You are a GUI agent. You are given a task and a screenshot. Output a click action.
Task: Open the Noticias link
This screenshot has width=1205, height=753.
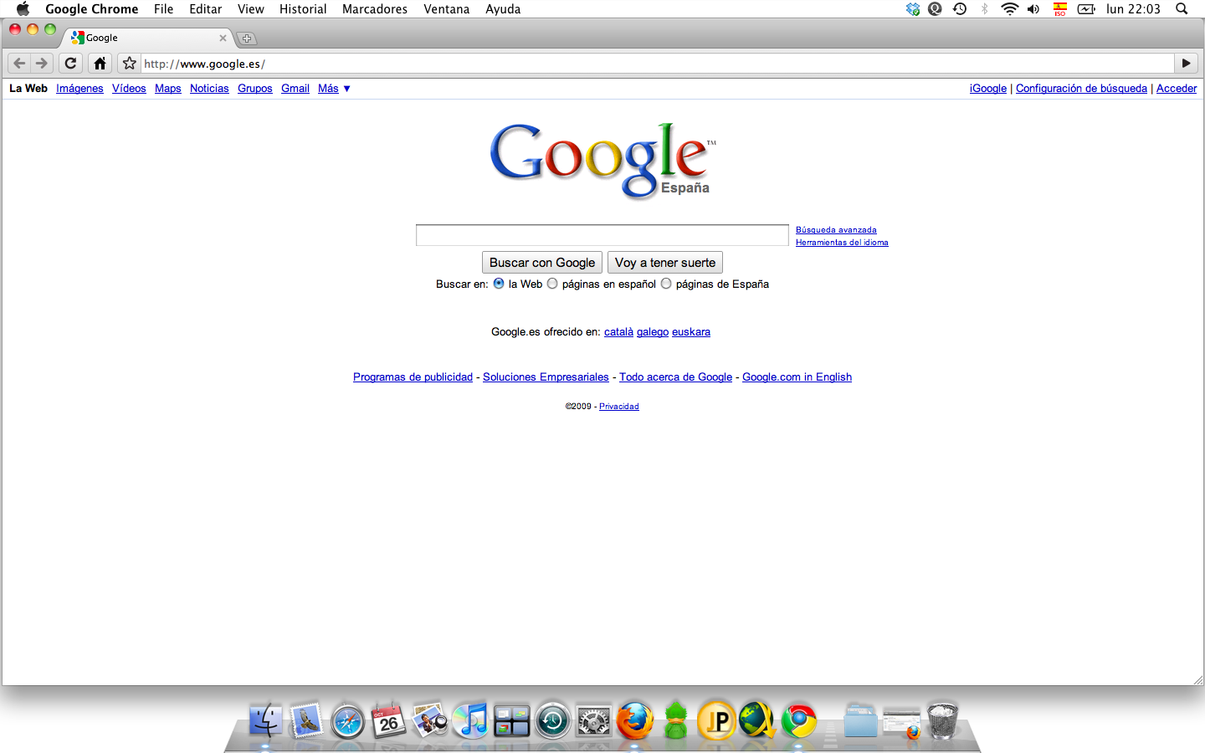point(209,89)
